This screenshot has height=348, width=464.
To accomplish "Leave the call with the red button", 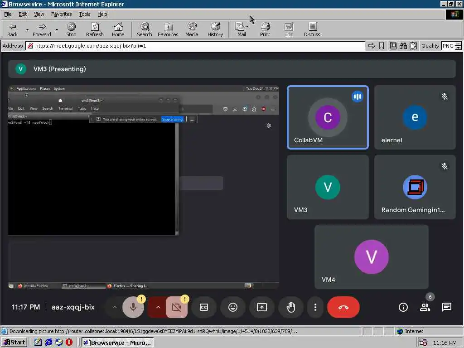I will (343, 307).
